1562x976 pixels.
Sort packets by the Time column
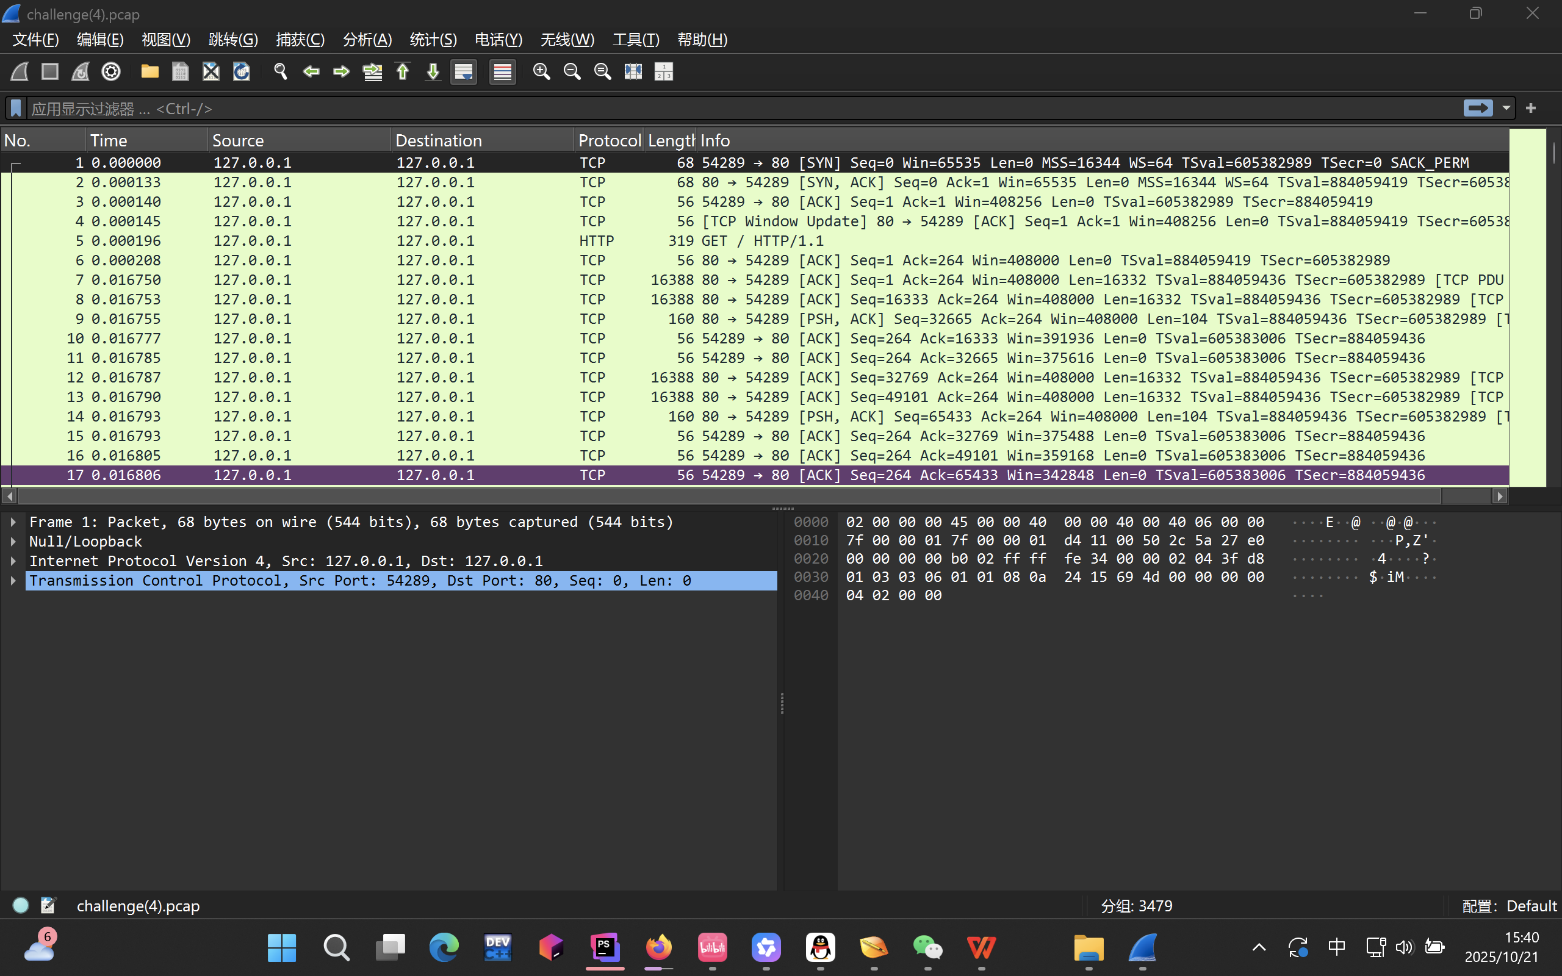[x=146, y=140]
